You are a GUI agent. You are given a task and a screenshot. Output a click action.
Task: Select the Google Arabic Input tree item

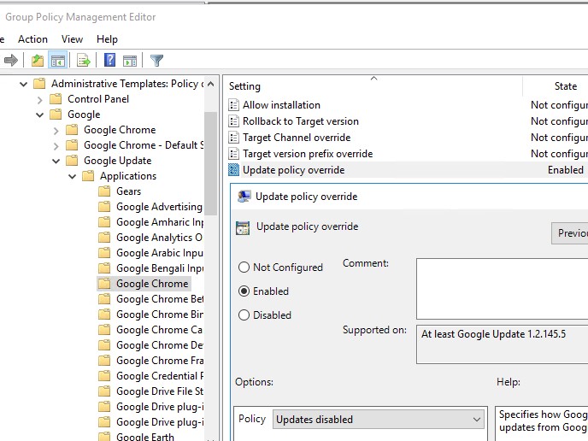[160, 253]
